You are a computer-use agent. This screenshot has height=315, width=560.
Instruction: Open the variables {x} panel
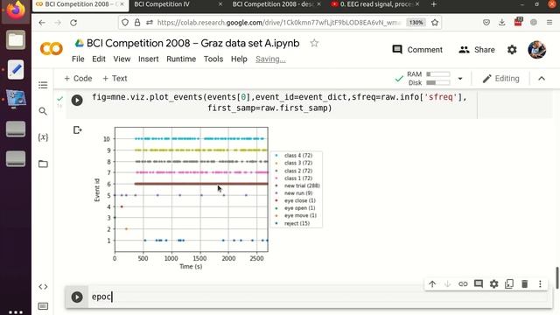(43, 137)
